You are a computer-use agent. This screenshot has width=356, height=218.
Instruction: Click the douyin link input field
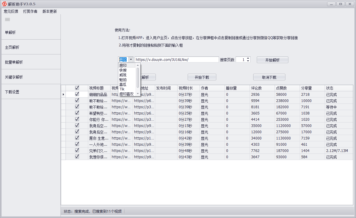176,59
